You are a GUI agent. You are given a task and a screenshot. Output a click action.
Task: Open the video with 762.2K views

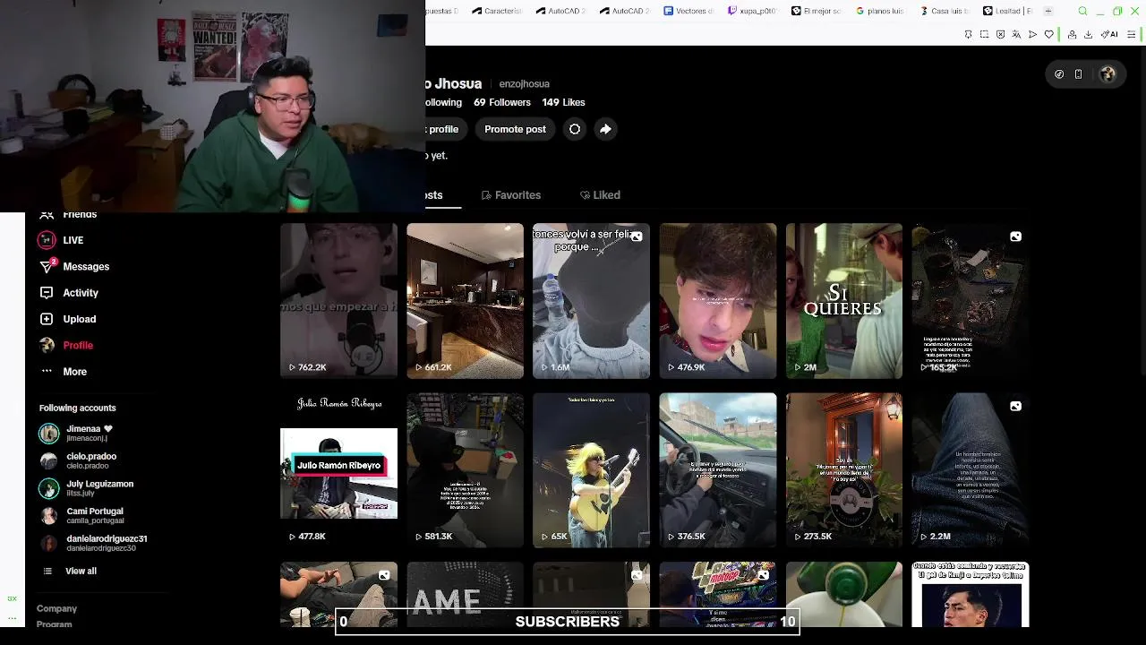(338, 301)
